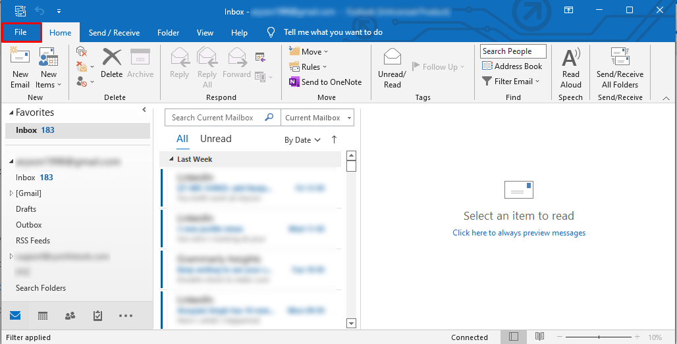Reverse sort order with up arrow

coord(334,139)
